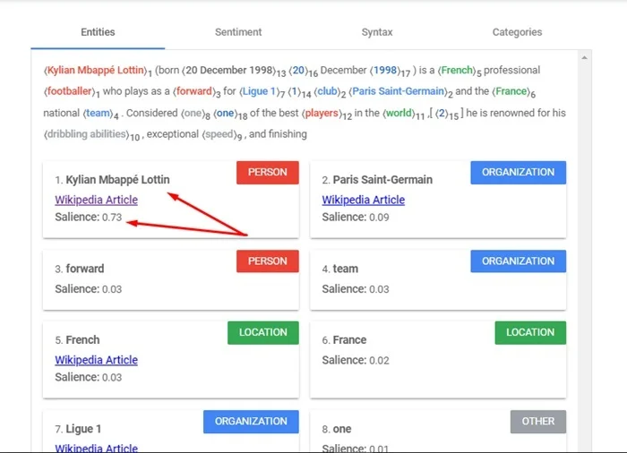Click the LOCATION label on France card
This screenshot has height=453, width=627.
(x=530, y=333)
